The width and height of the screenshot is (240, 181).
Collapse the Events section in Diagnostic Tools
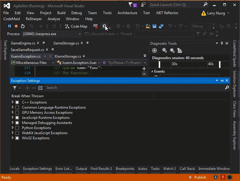(152, 71)
